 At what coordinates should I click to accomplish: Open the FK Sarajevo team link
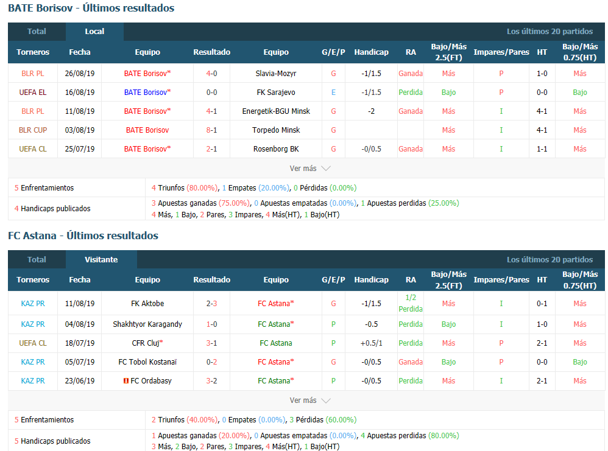pyautogui.click(x=276, y=93)
